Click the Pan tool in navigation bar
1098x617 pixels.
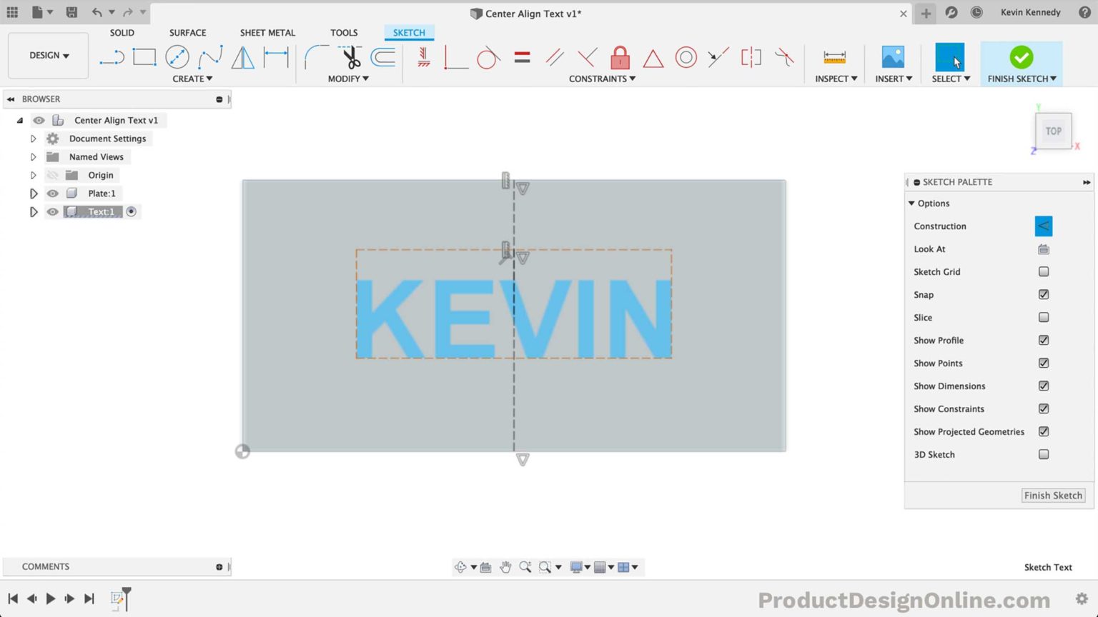(x=506, y=566)
